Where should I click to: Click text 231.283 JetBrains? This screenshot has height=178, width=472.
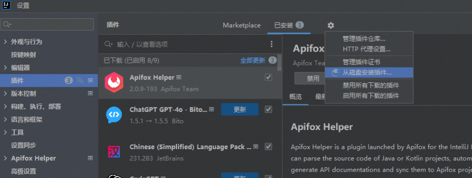click(157, 158)
